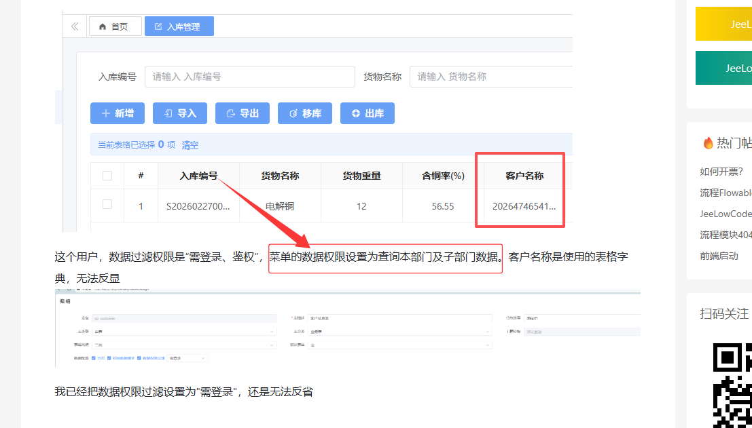The width and height of the screenshot is (752, 428).
Task: Click the 出库 outbound icon button
Action: point(367,113)
